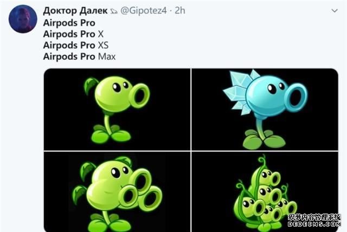Screen dimensions: 347x232
Task: Open the blue Snow Pea image
Action: pyautogui.click(x=265, y=109)
